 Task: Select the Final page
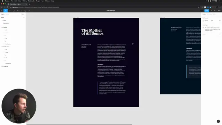pyautogui.click(x=5, y=20)
